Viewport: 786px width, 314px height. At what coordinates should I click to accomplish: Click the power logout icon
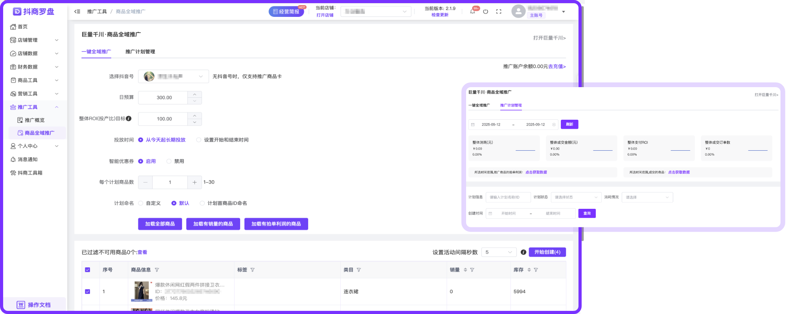click(486, 12)
